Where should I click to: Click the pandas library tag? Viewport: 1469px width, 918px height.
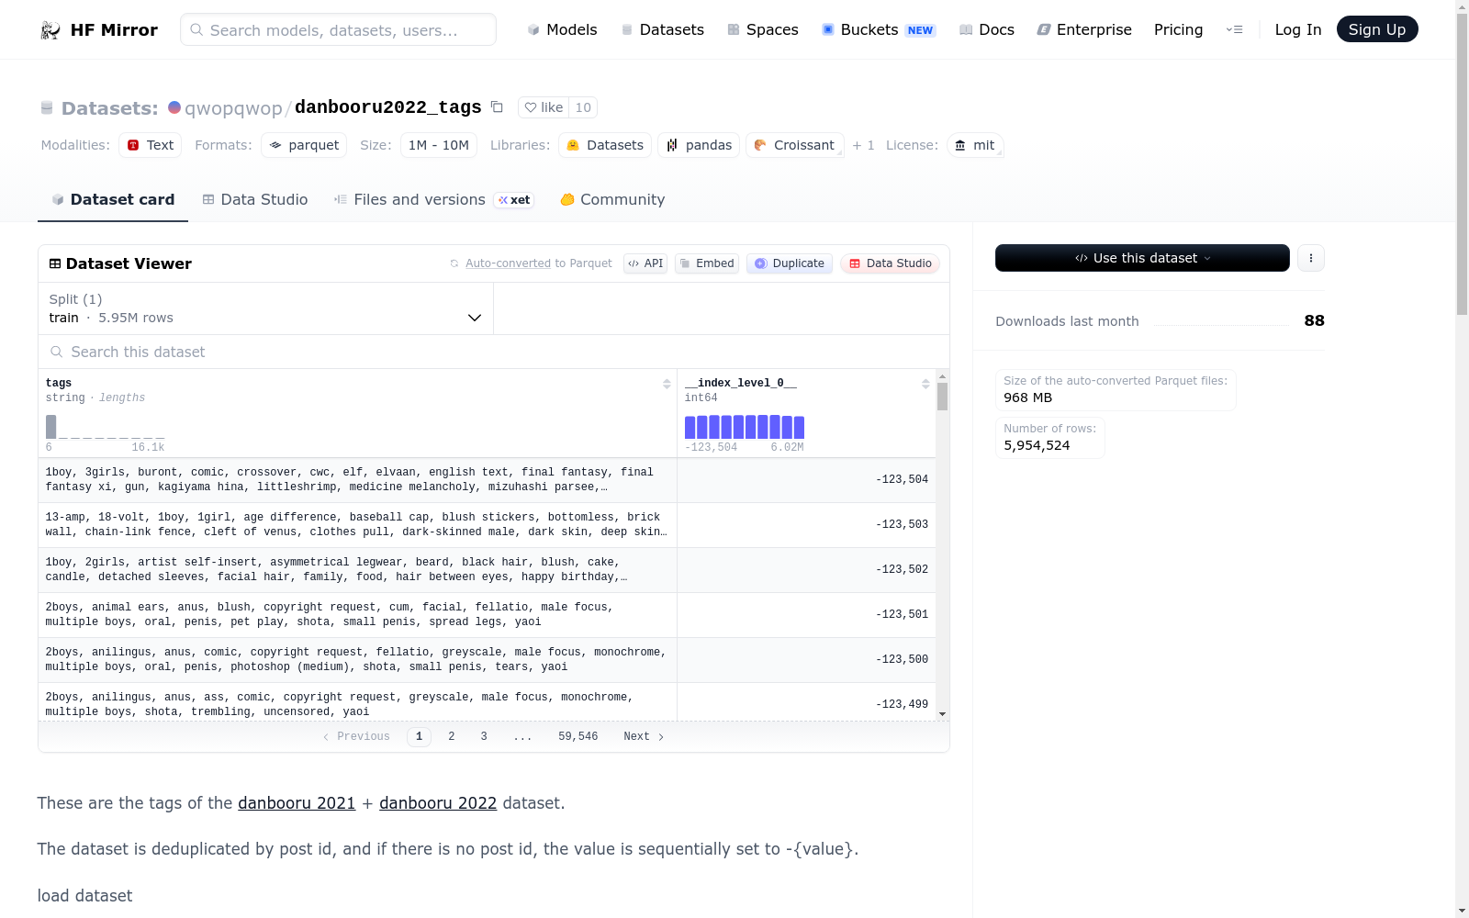[x=699, y=145]
